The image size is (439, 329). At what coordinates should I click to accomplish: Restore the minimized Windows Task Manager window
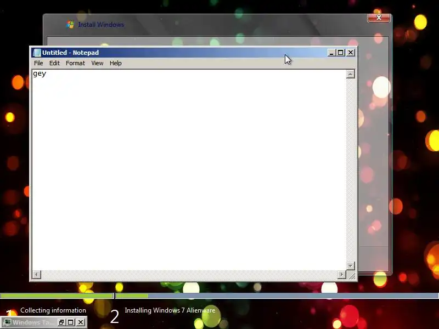61,322
